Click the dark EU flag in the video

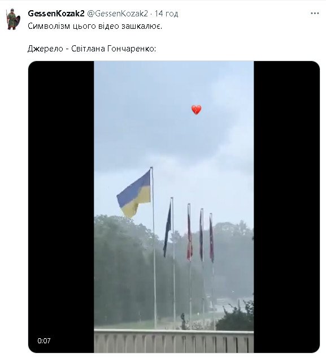coord(167,228)
